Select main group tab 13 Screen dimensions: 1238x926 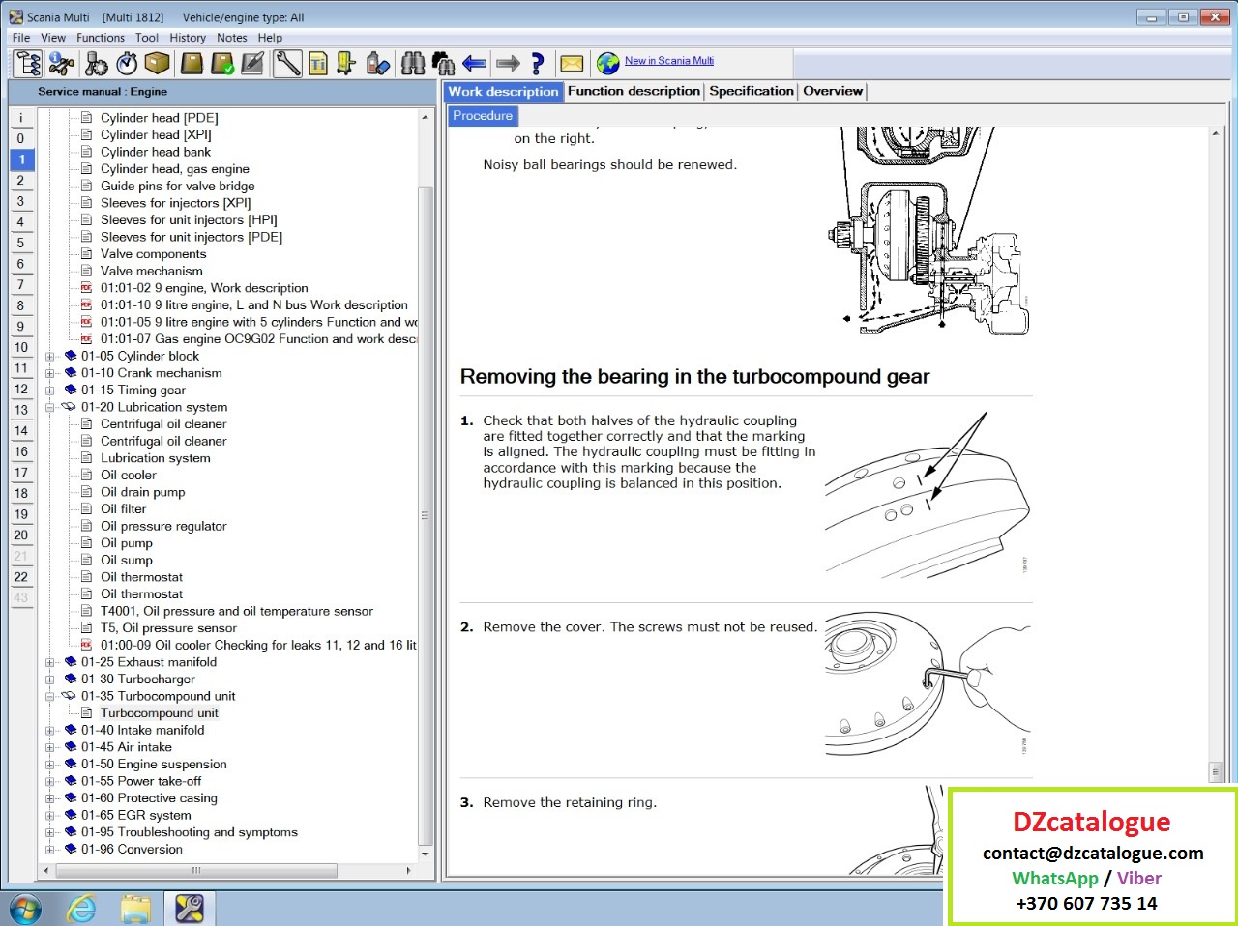21,410
